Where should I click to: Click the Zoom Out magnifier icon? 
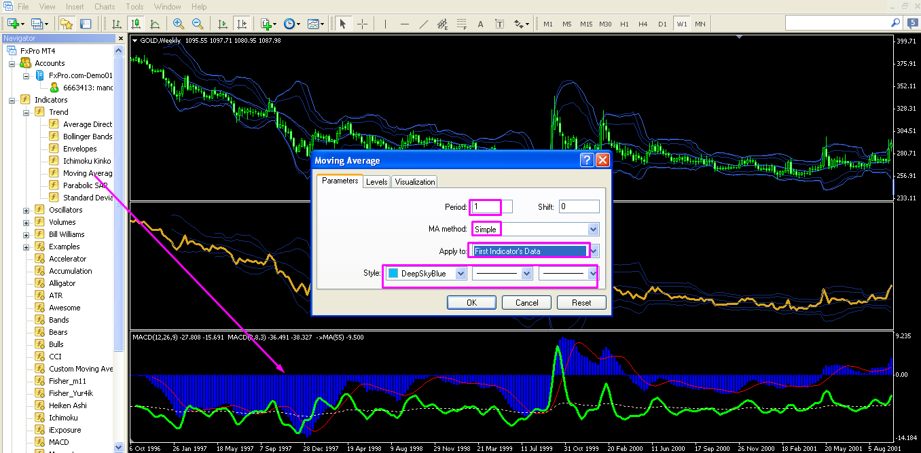198,24
